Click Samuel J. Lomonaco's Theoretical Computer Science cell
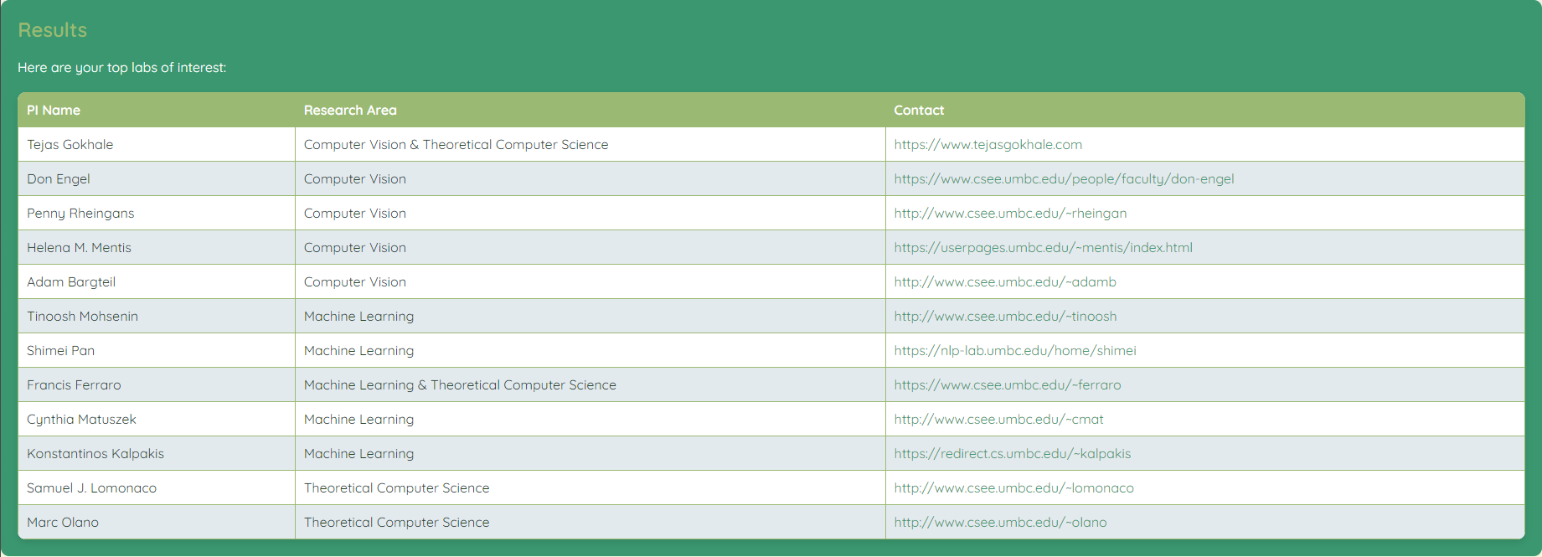This screenshot has height=557, width=1542. [x=590, y=487]
